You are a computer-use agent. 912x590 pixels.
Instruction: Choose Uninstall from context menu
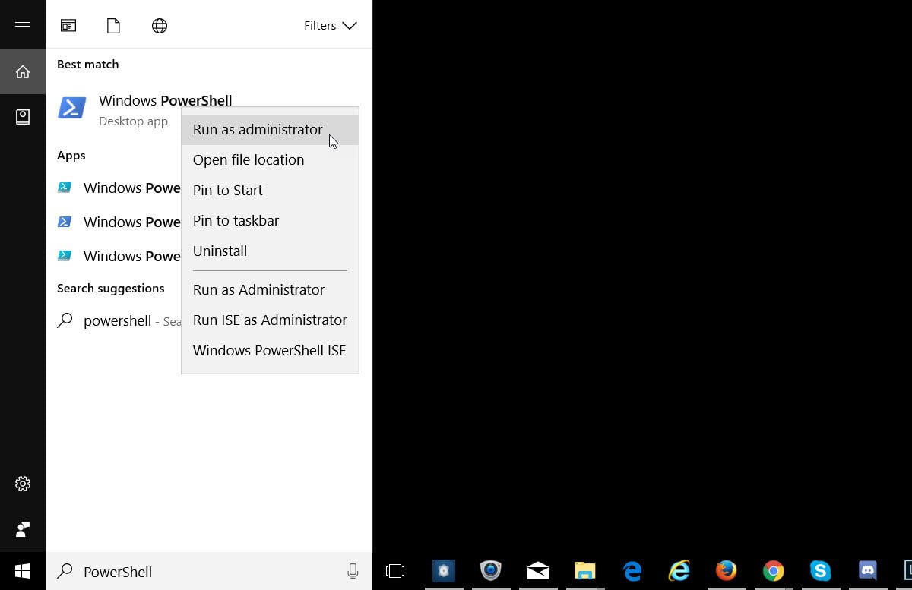270,251
